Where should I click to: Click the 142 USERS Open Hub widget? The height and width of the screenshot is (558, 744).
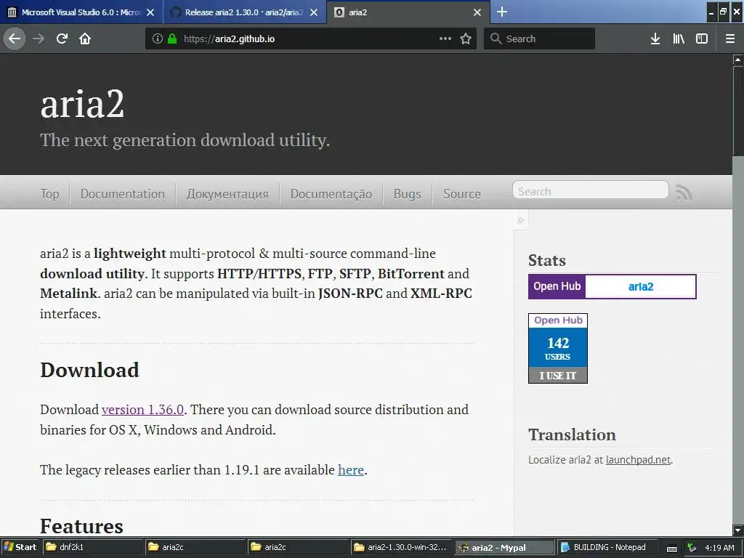(558, 348)
